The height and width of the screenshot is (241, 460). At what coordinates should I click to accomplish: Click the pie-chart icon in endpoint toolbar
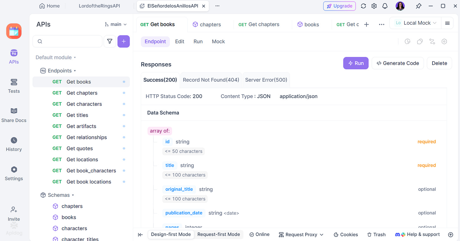pos(408,41)
